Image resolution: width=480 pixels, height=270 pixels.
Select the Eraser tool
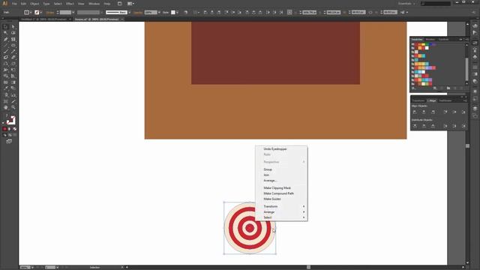[13, 58]
